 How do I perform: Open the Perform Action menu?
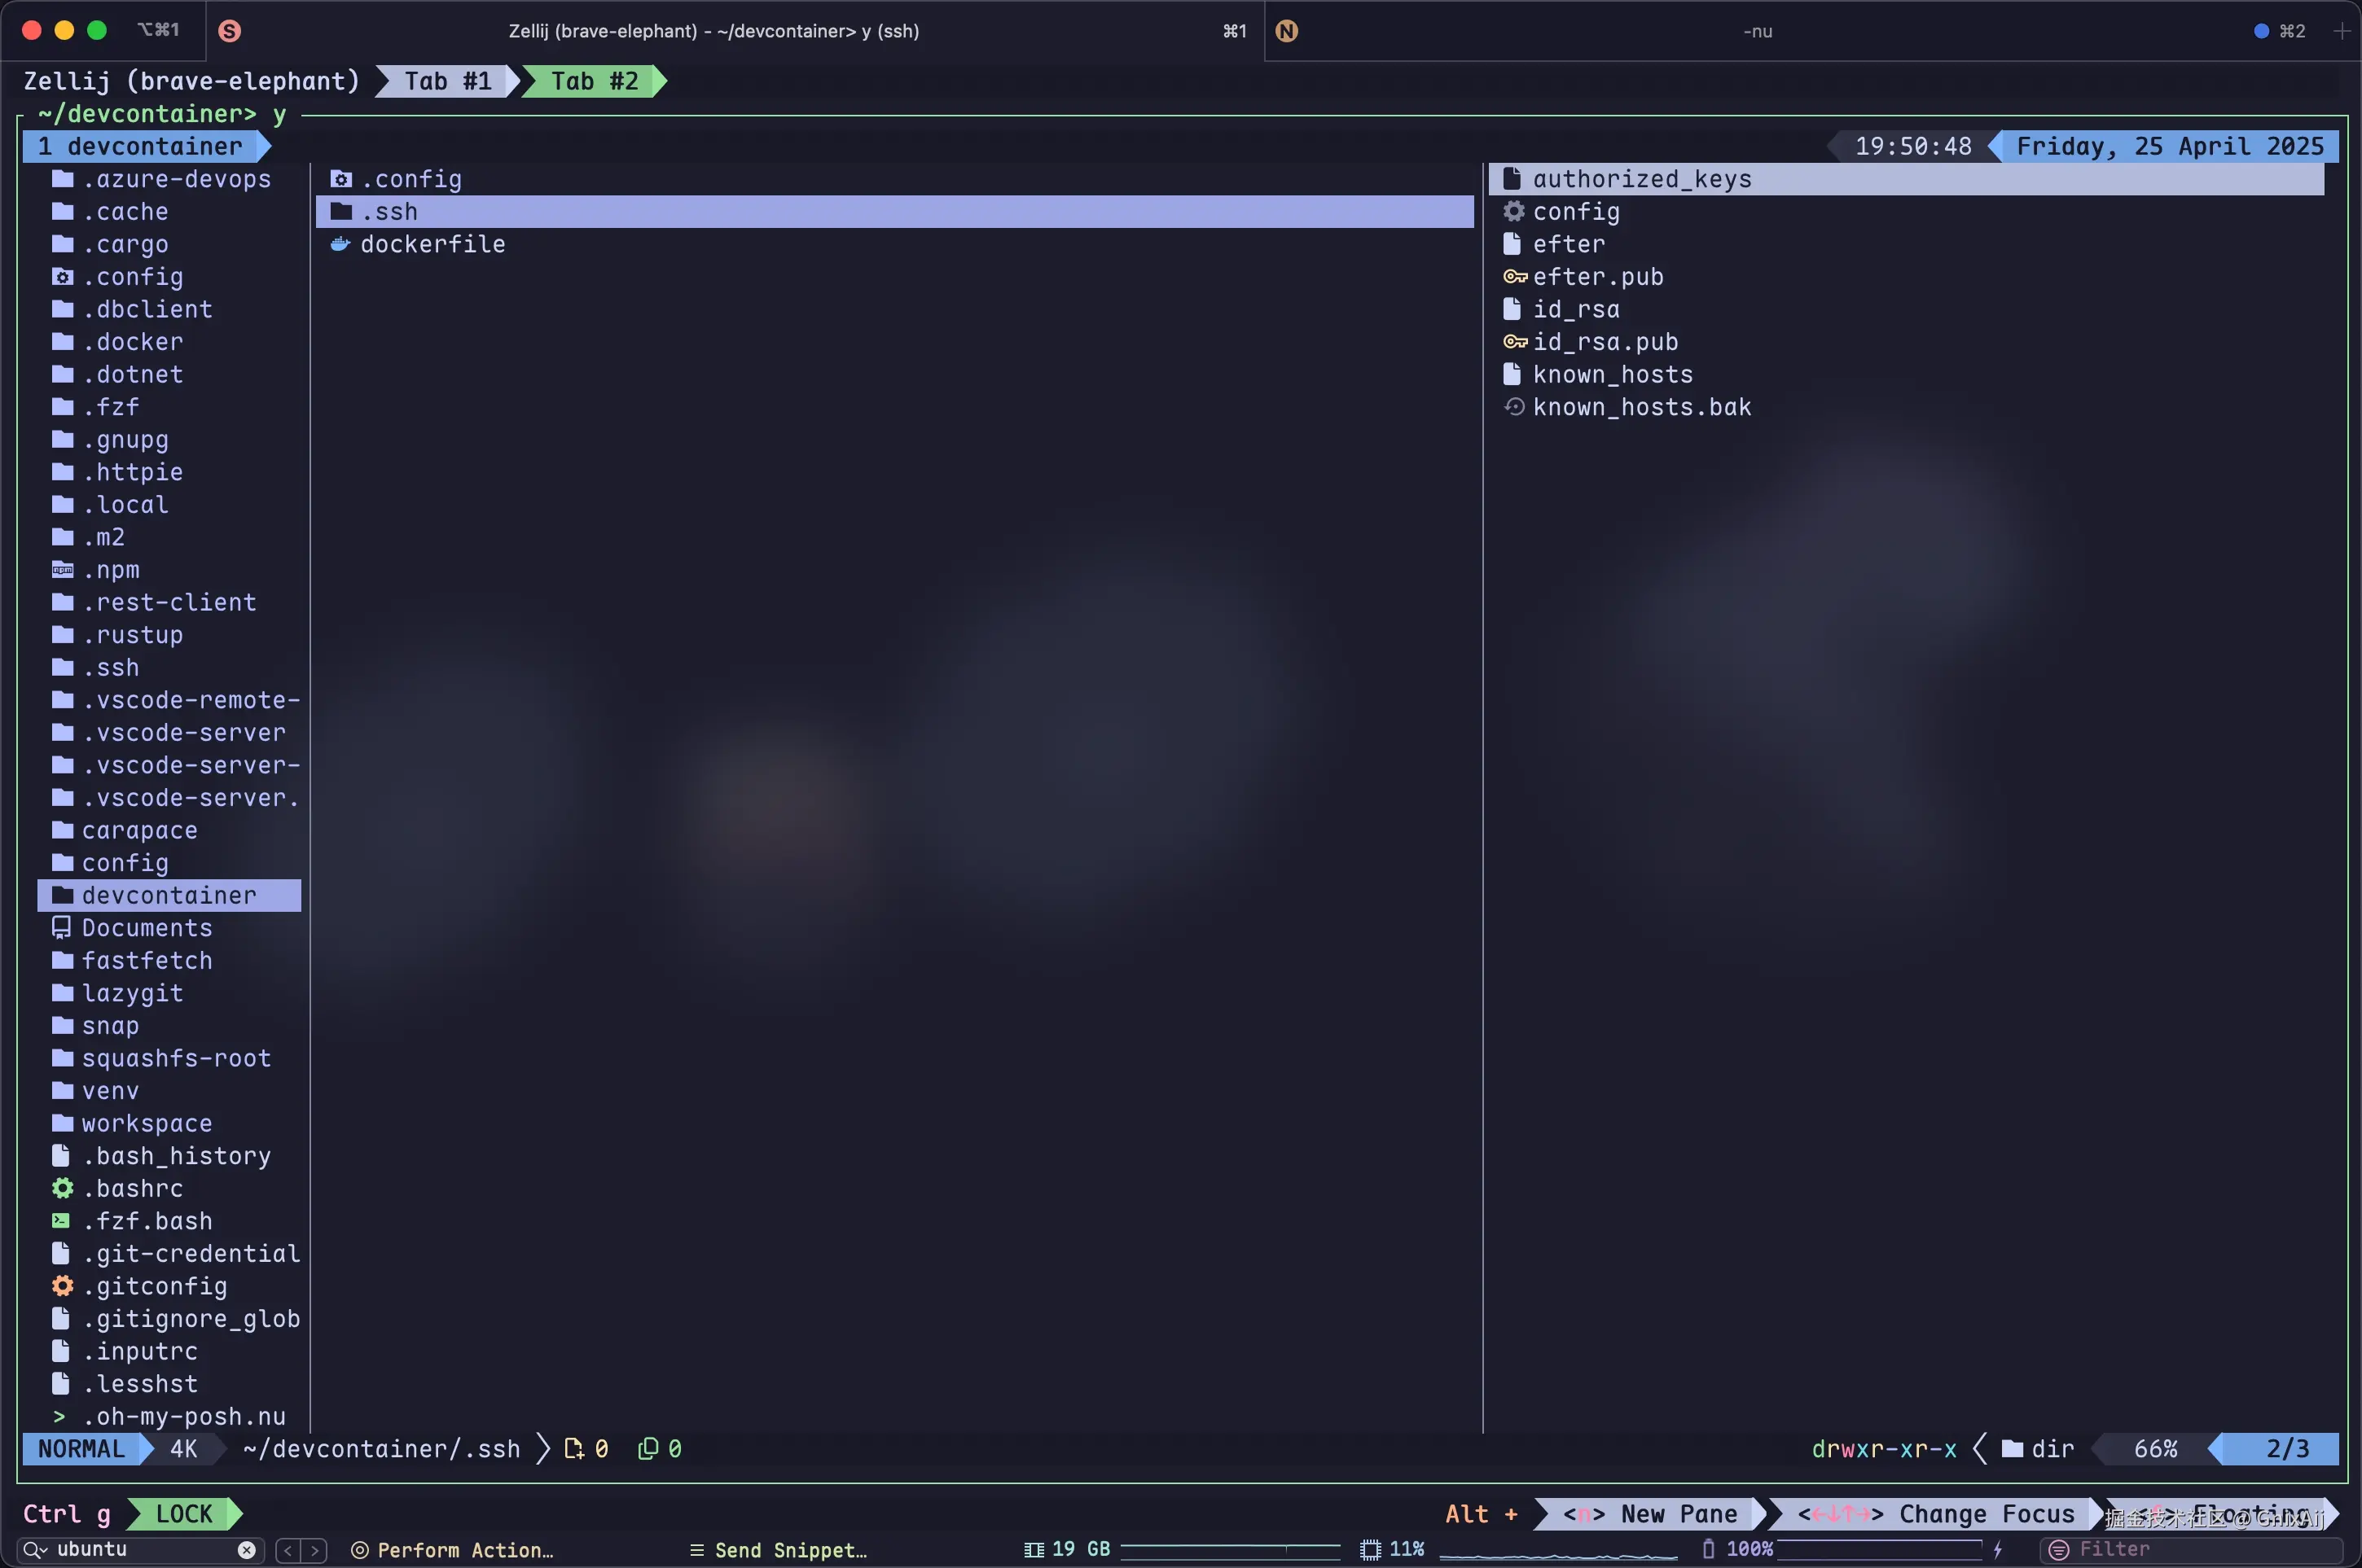[x=452, y=1550]
